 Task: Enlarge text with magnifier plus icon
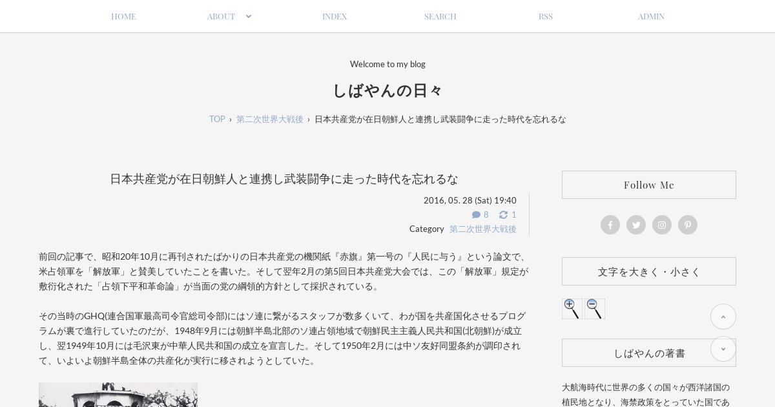pyautogui.click(x=572, y=309)
